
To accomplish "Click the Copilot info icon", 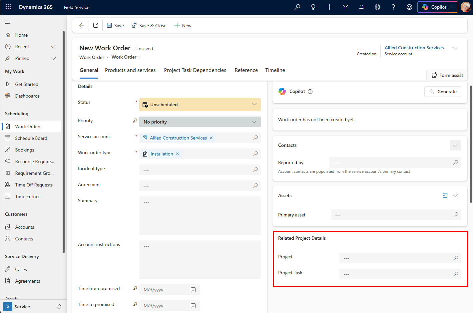I will tap(310, 92).
